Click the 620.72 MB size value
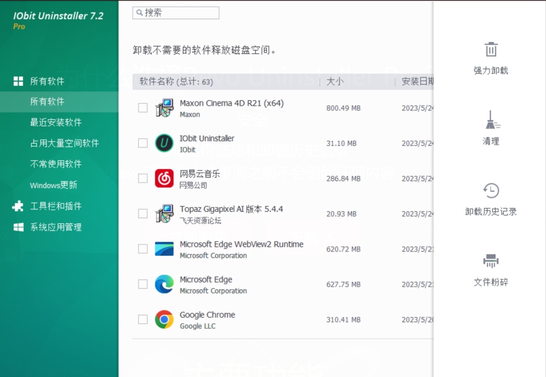 (343, 249)
